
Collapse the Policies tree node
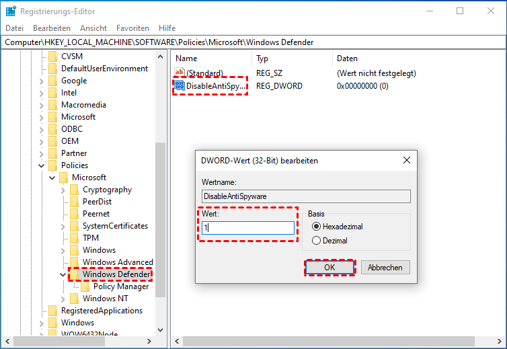[x=42, y=165]
